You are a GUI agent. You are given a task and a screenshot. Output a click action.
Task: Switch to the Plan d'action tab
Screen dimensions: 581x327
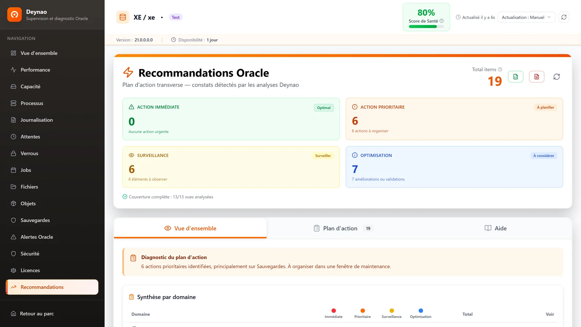point(343,228)
